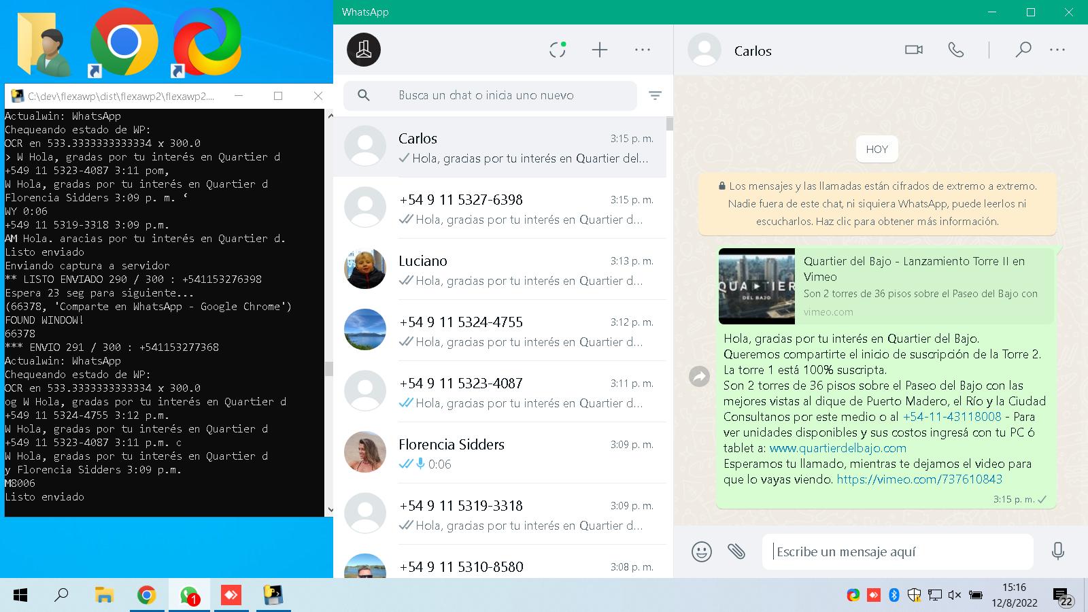Open the vimeo.com/737610843 link
The width and height of the screenshot is (1088, 612).
point(919,479)
